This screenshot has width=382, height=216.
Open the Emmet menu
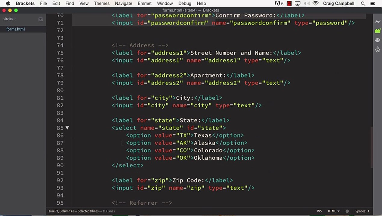click(145, 4)
